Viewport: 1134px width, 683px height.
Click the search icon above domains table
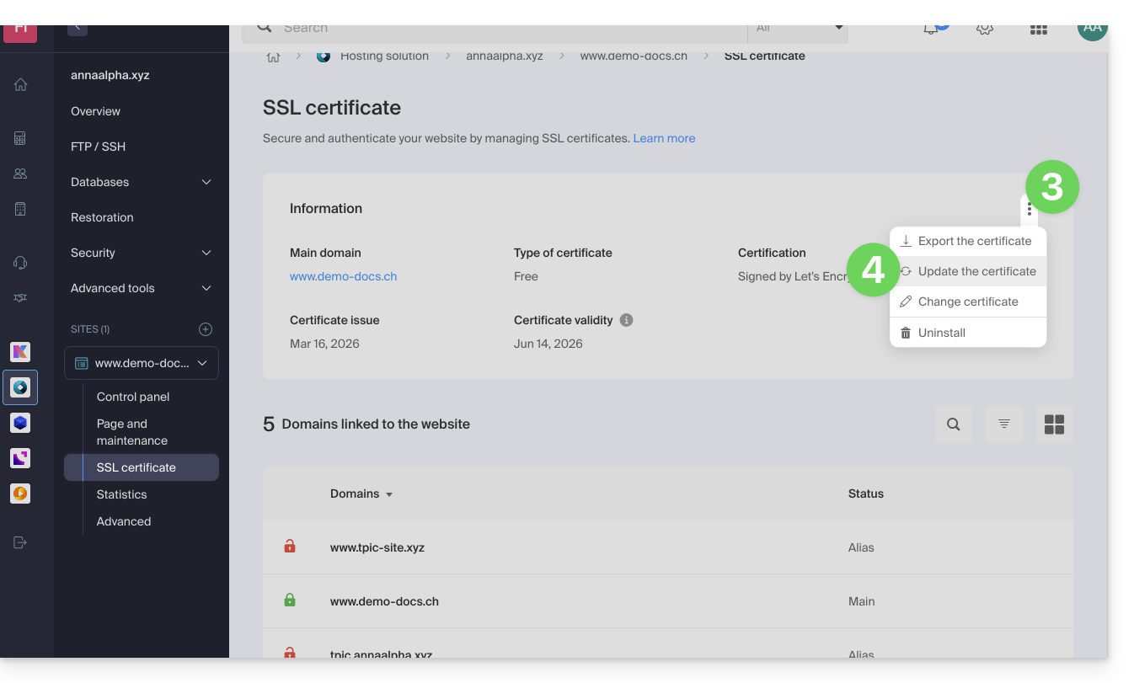pos(953,424)
